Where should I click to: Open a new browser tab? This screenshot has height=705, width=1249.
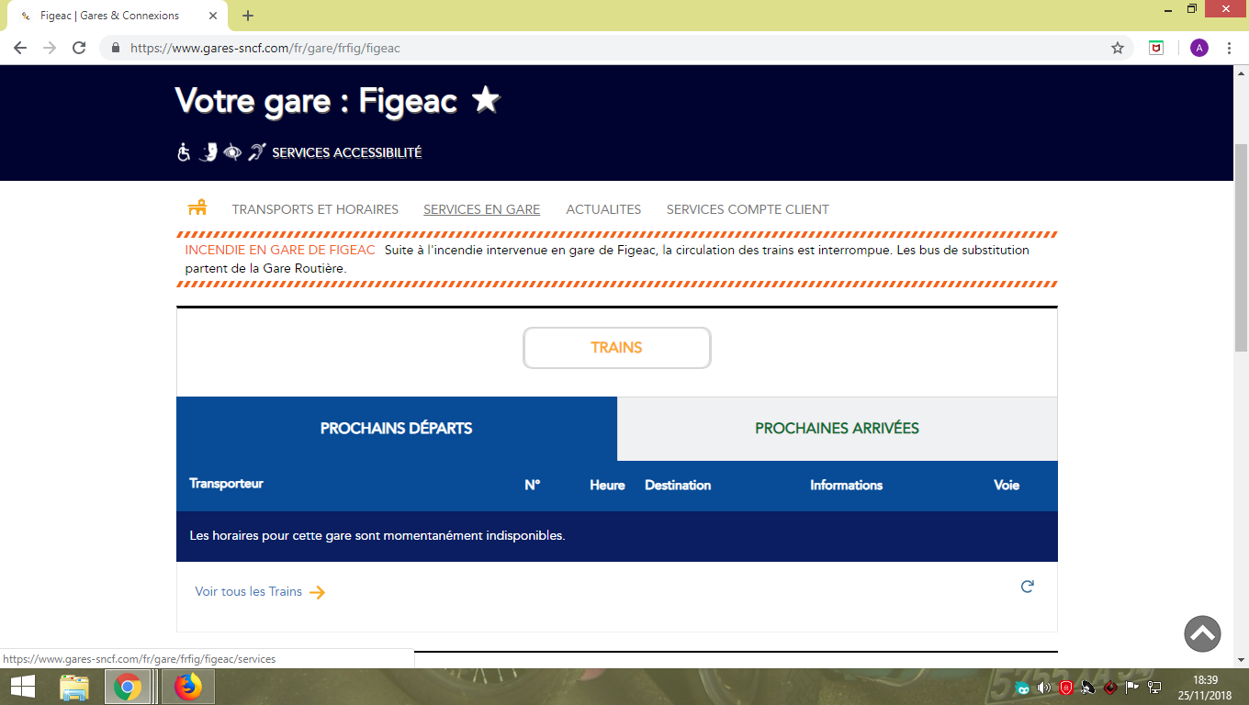[x=248, y=16]
